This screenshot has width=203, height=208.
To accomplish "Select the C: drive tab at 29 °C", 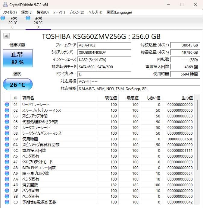I will click(x=13, y=22).
